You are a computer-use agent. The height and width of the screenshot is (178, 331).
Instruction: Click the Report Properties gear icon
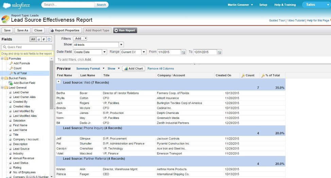pos(52,31)
